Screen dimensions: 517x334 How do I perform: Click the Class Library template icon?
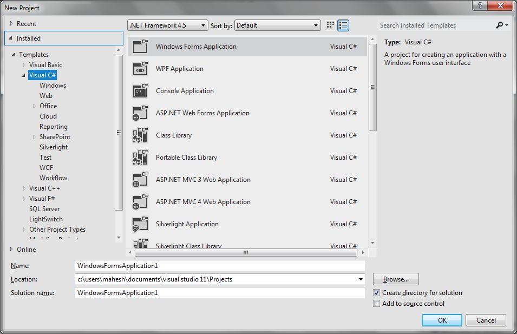[x=140, y=135]
